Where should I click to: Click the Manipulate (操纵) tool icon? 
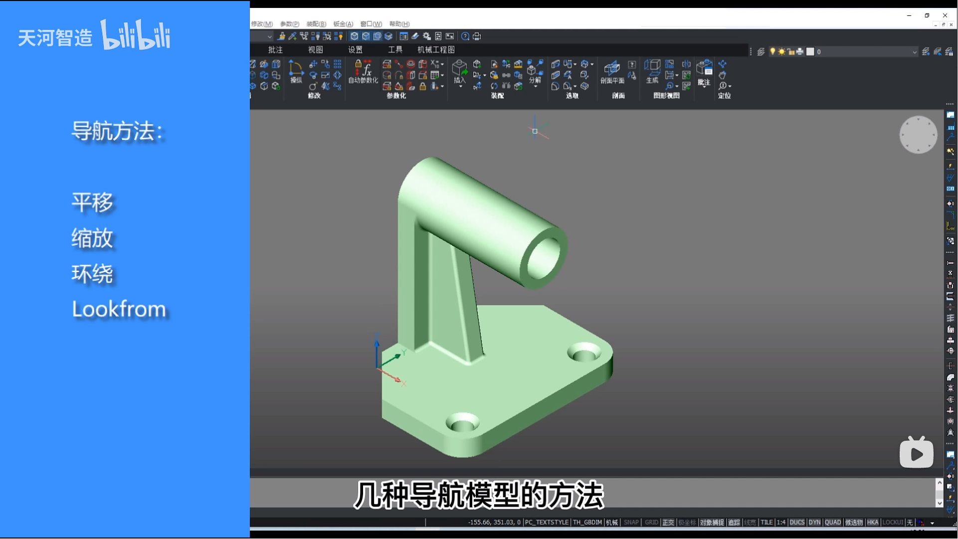pos(296,68)
